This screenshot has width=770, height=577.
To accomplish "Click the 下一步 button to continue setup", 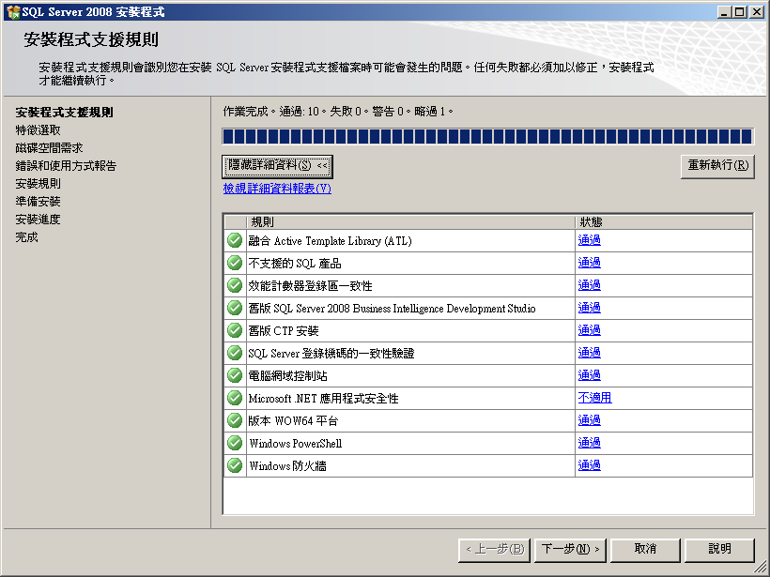I will tap(569, 550).
